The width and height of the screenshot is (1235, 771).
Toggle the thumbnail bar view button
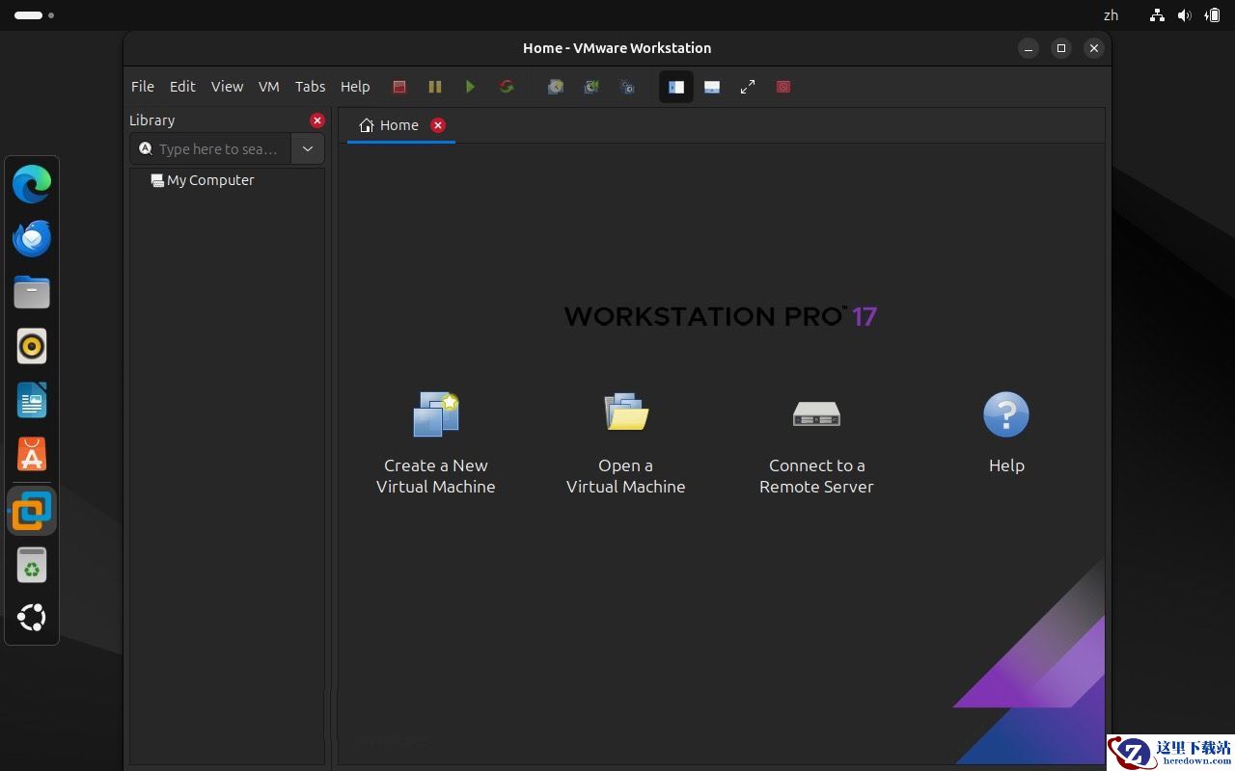tap(712, 87)
